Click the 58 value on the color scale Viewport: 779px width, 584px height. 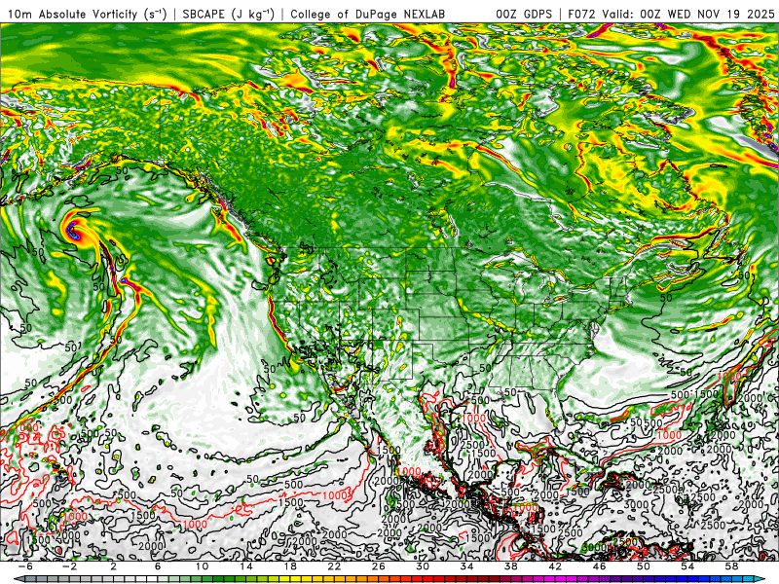tap(732, 566)
